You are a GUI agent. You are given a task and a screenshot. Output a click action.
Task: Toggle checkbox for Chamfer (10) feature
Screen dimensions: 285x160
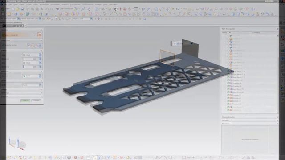click(228, 80)
